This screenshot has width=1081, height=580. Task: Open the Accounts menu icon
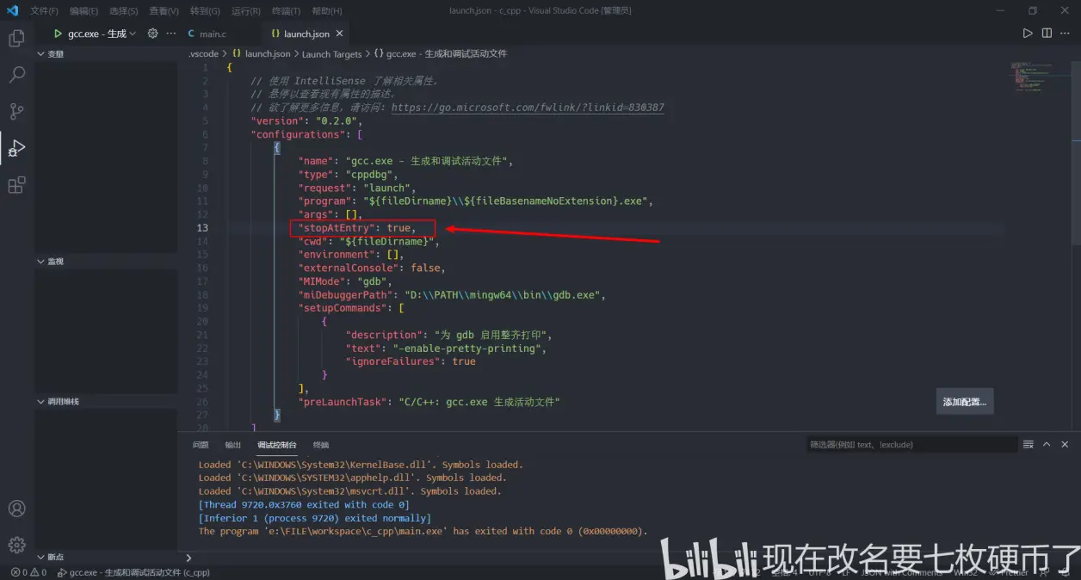[16, 509]
